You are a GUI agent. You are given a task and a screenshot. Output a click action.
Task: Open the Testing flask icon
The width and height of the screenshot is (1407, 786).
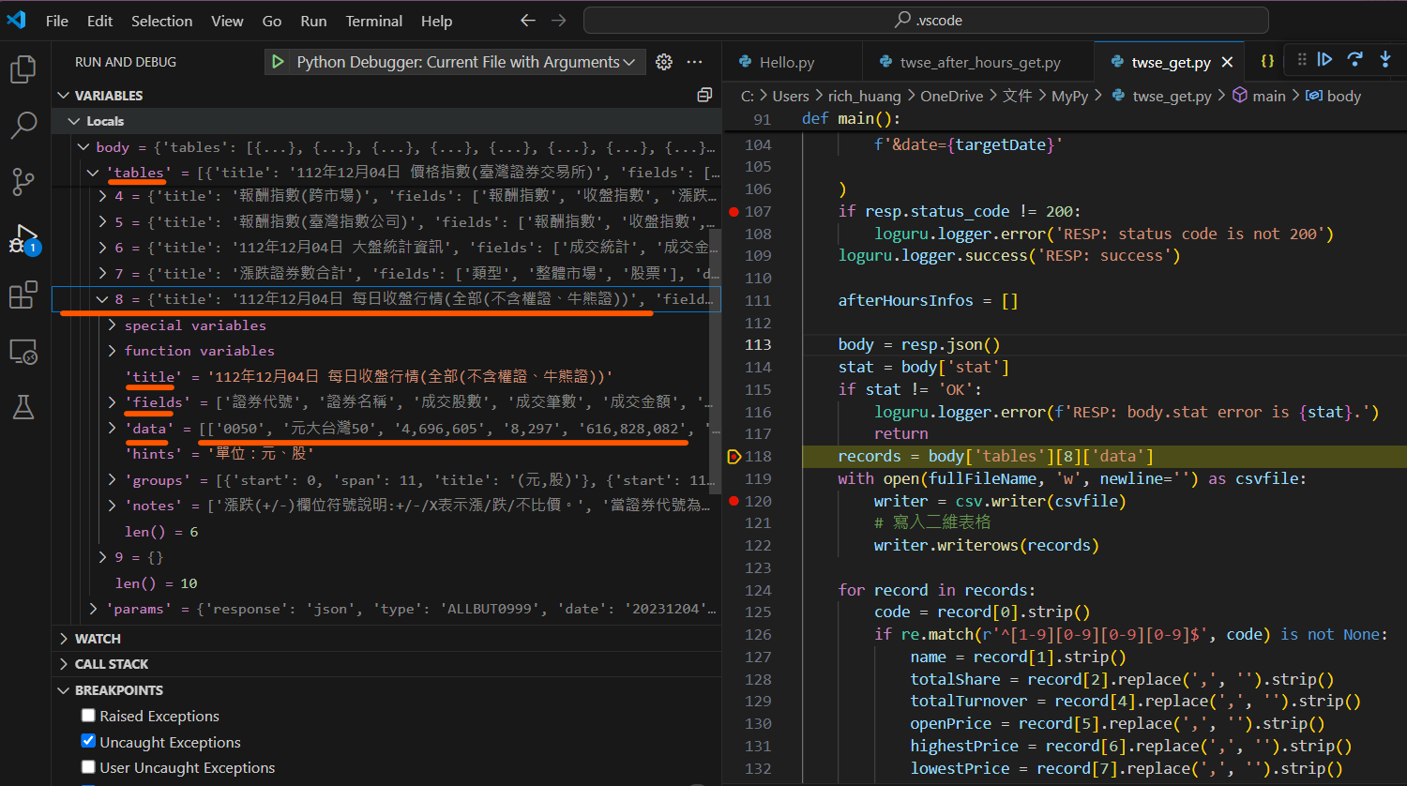click(23, 407)
